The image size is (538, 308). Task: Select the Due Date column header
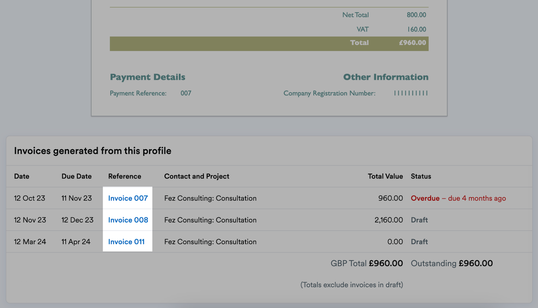76,176
